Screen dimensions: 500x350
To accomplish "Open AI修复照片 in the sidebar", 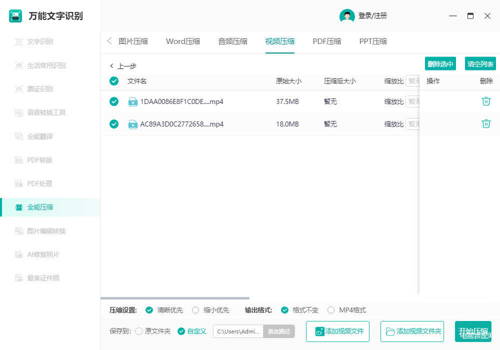I will 43,254.
